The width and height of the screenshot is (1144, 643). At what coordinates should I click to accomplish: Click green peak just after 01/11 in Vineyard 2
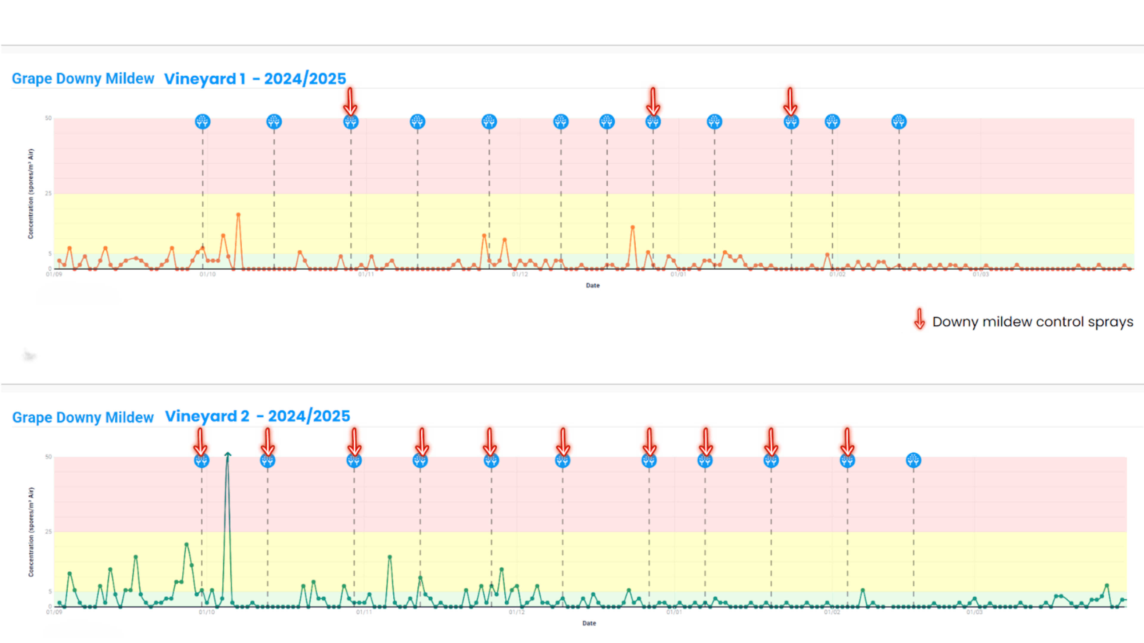click(389, 557)
